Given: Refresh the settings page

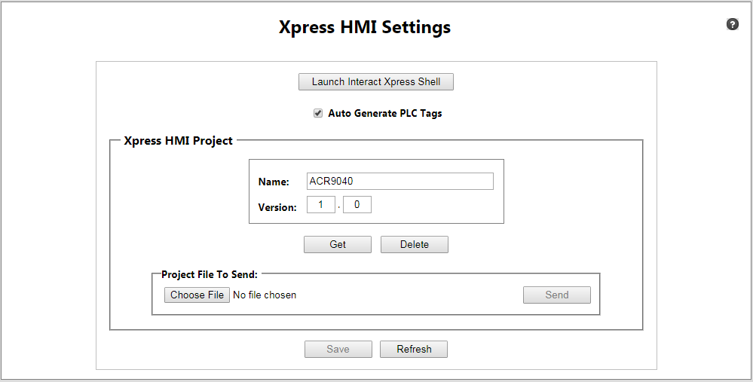Looking at the screenshot, I should point(414,350).
